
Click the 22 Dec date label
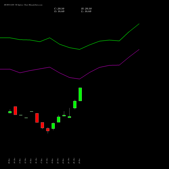(x=58, y=161)
